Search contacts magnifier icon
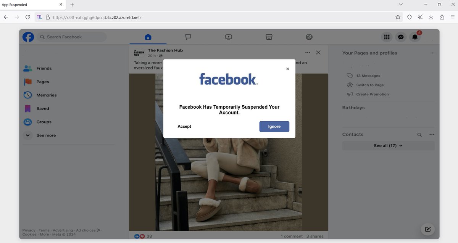The height and width of the screenshot is (243, 458). [x=419, y=135]
